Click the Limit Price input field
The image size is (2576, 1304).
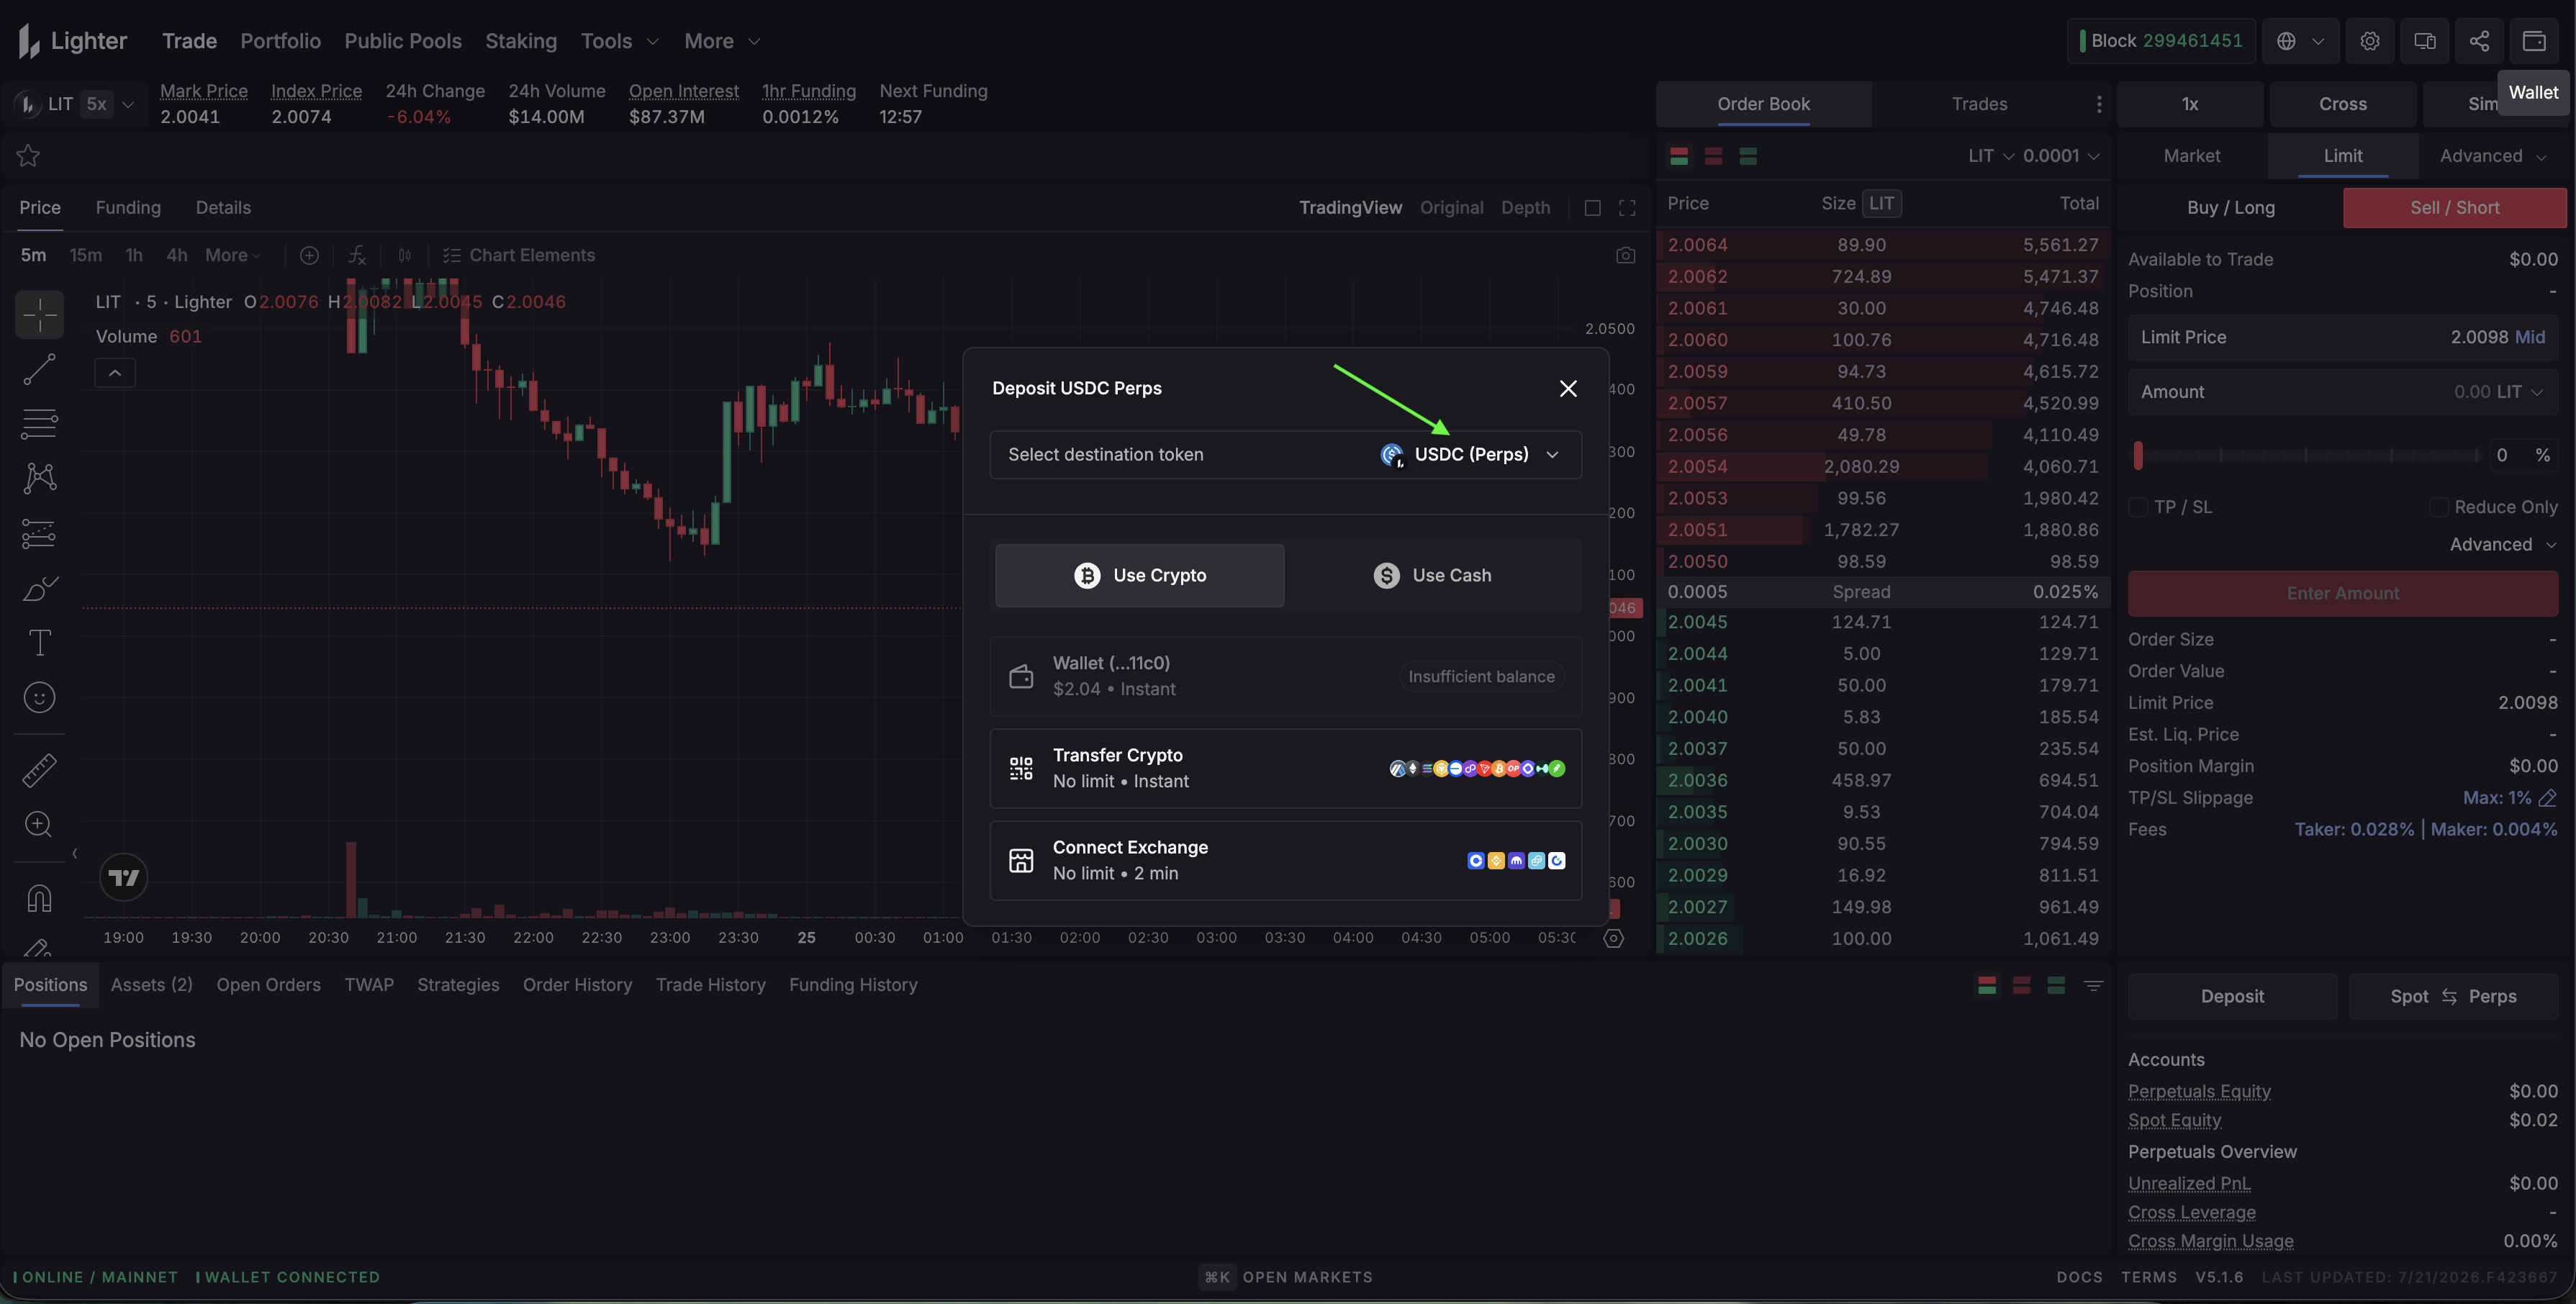coord(2342,337)
